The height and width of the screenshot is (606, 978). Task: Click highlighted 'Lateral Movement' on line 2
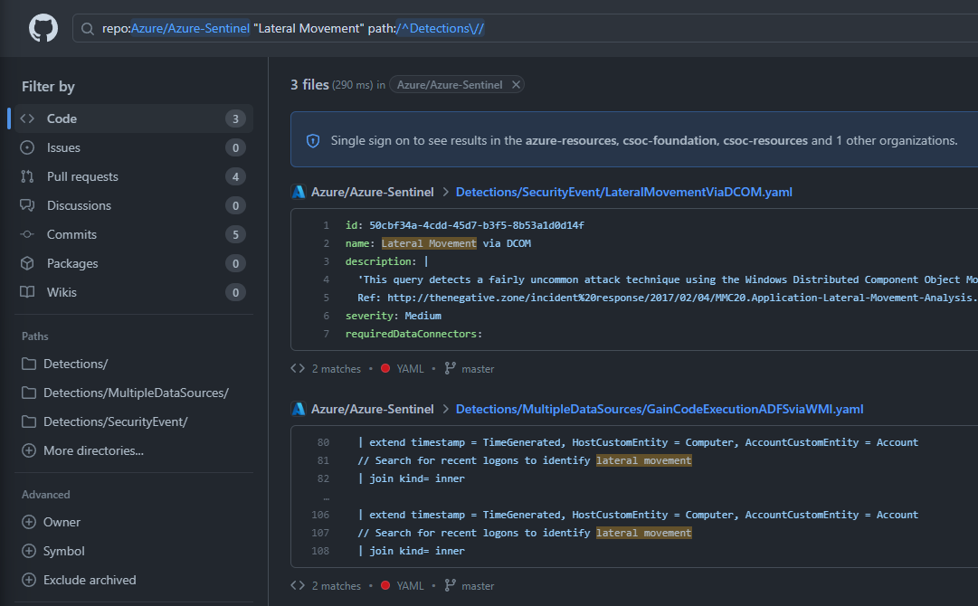point(429,243)
